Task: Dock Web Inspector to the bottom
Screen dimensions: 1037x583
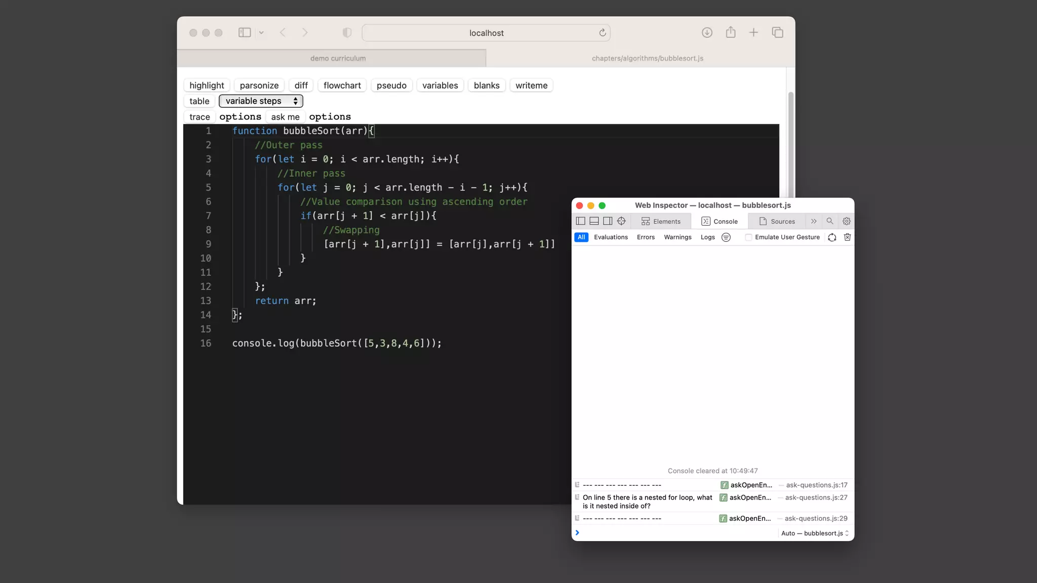Action: pos(594,221)
